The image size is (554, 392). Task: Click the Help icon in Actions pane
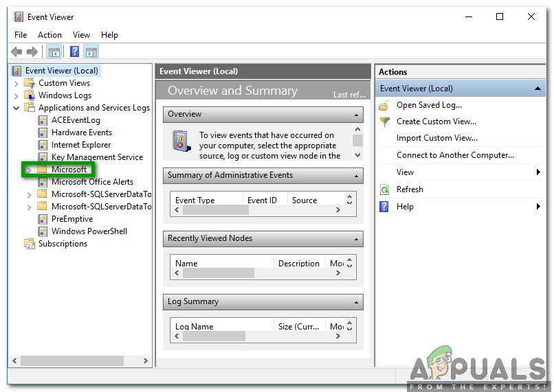[x=384, y=207]
